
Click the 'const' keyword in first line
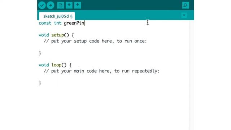45,23
